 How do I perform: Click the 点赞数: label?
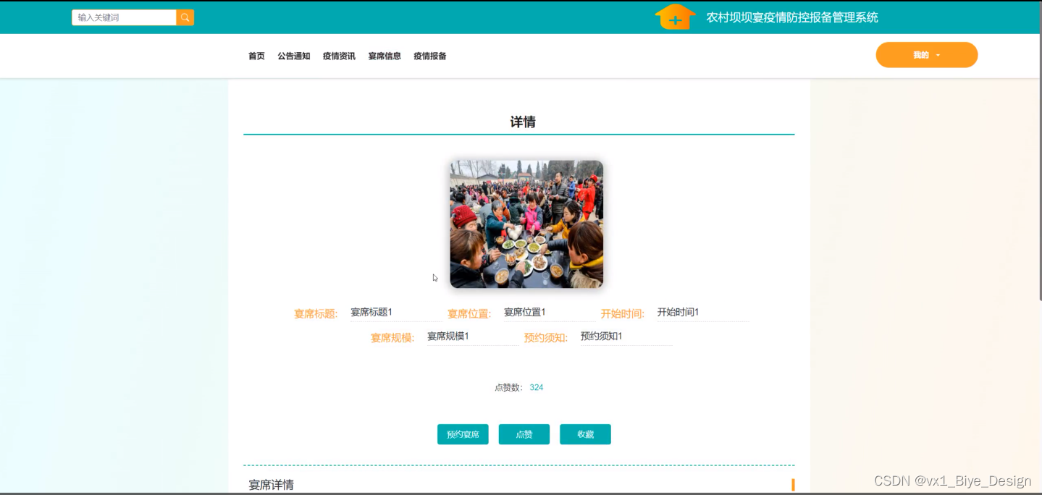click(509, 388)
